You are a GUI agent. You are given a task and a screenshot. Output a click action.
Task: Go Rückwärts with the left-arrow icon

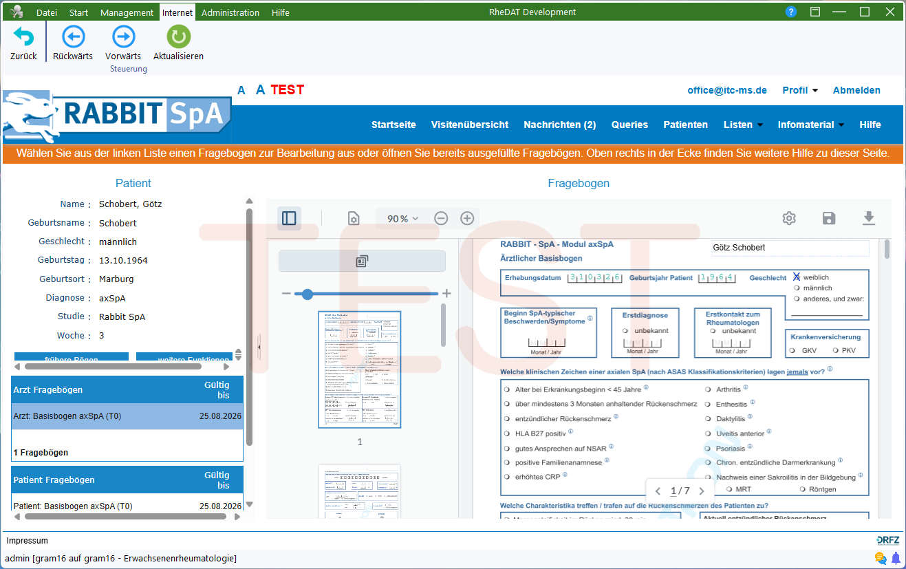tap(73, 36)
